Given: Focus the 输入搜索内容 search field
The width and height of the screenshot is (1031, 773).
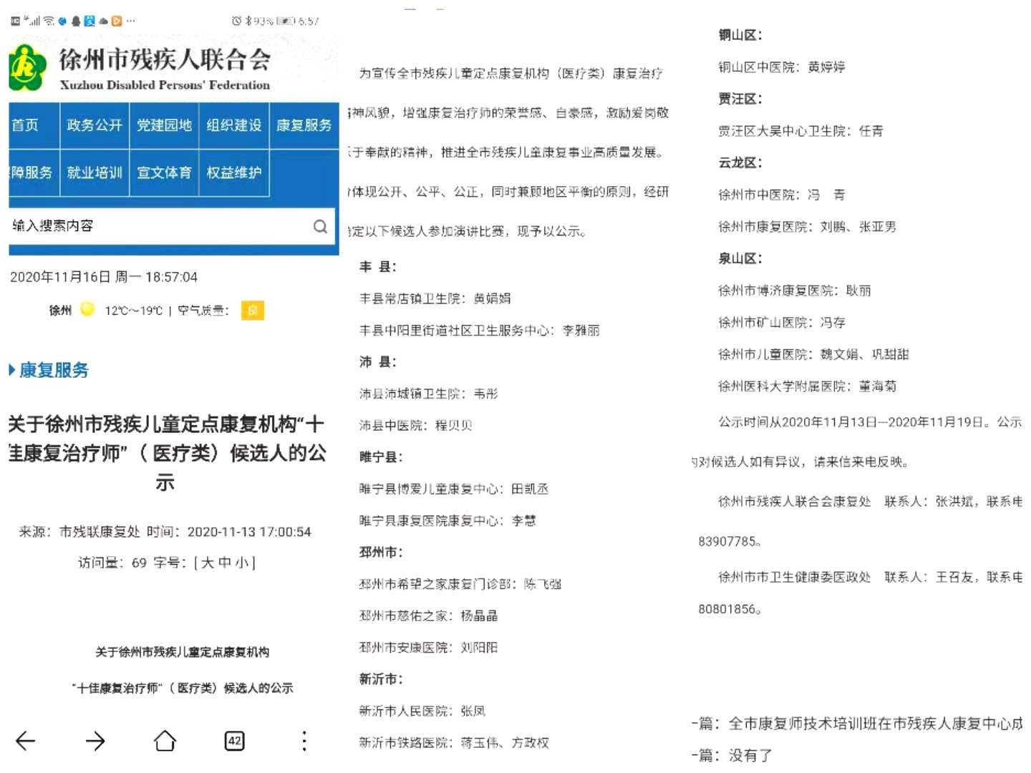Looking at the screenshot, I should [x=172, y=226].
